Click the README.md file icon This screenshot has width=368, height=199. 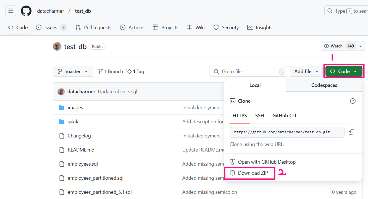coord(62,150)
